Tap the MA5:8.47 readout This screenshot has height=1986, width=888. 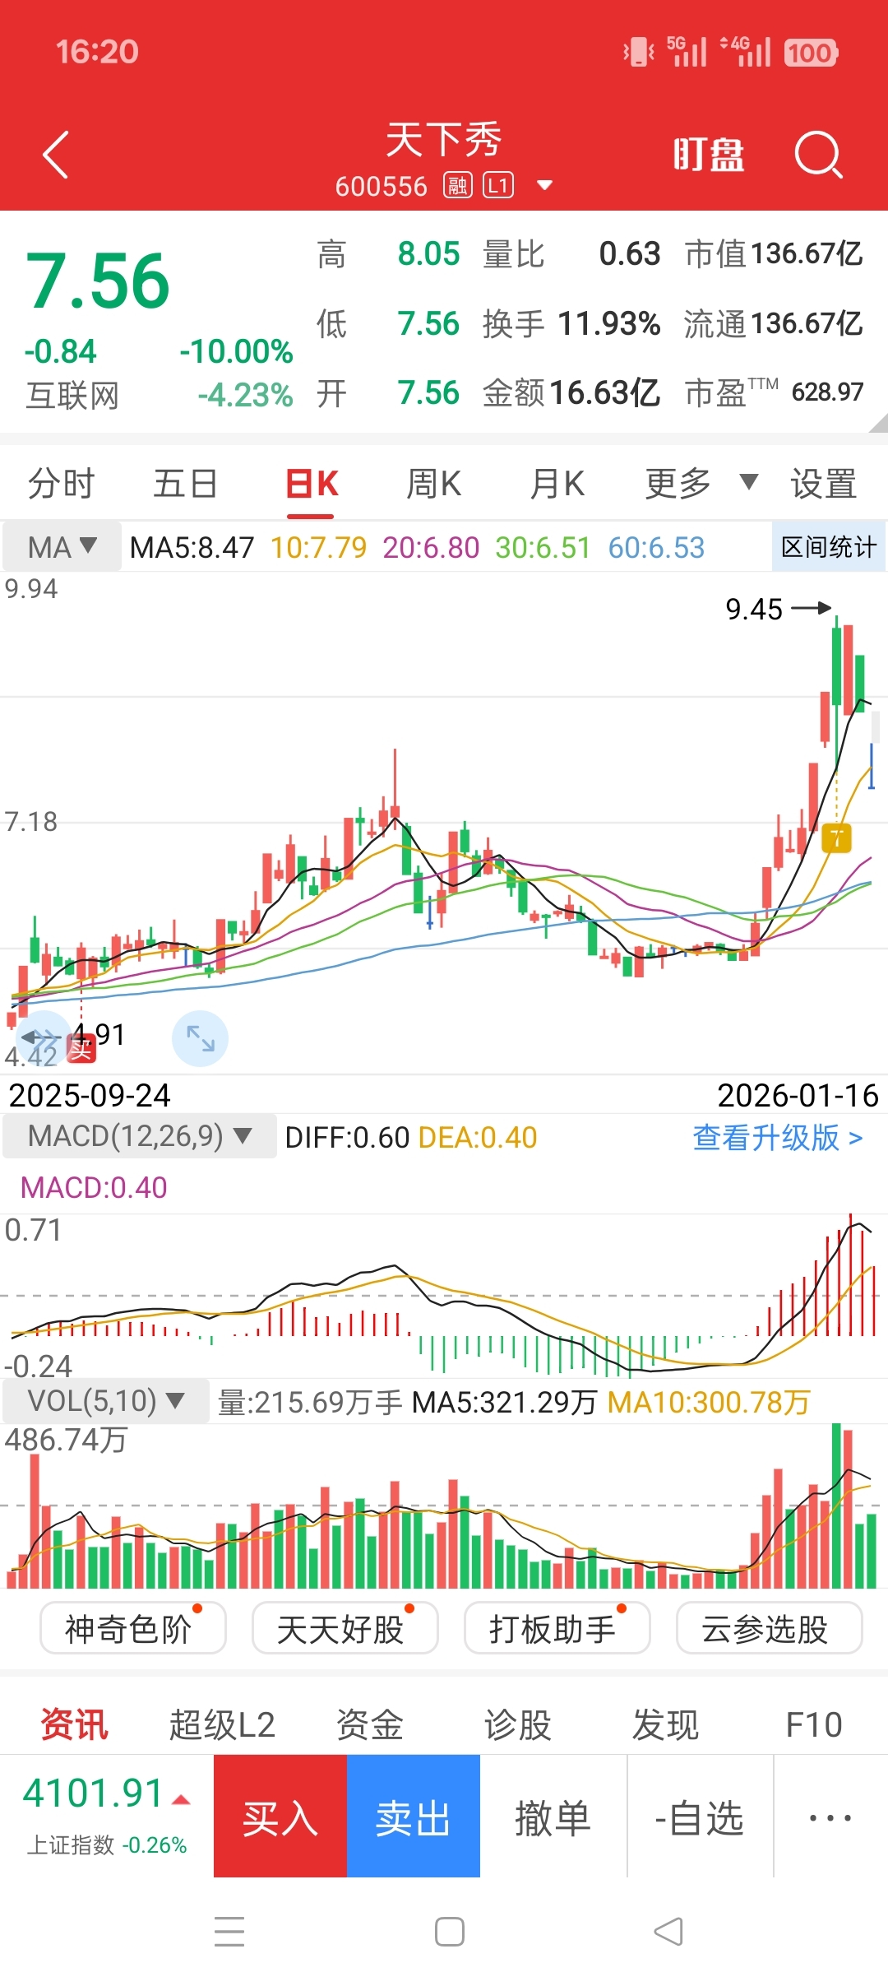[x=192, y=547]
